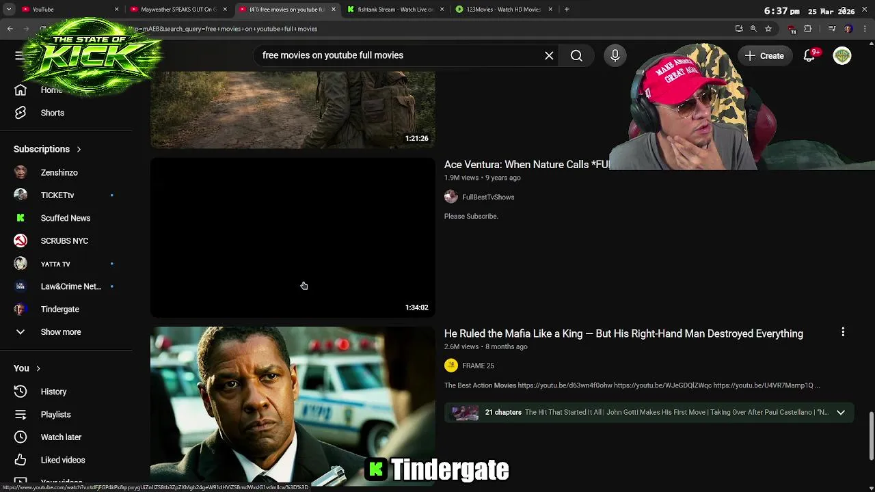
Task: Click the 1:21:26 video thumbnail
Action: tap(293, 109)
